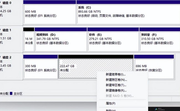Image resolution: width=180 pixels, height=111 pixels.
Task: Click the blue 主分区 legend swatch
Action: click(11, 93)
